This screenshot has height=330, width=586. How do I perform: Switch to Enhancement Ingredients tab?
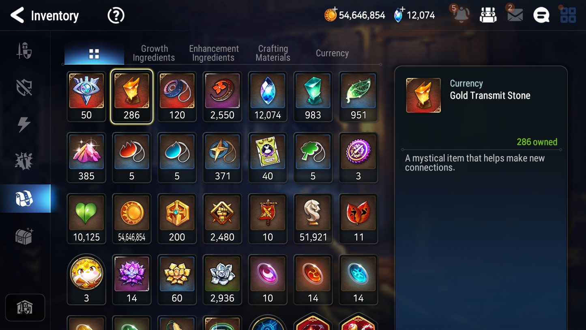[214, 53]
